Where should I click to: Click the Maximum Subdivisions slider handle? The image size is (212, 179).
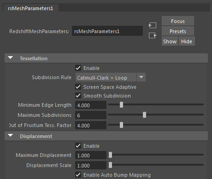144,115
